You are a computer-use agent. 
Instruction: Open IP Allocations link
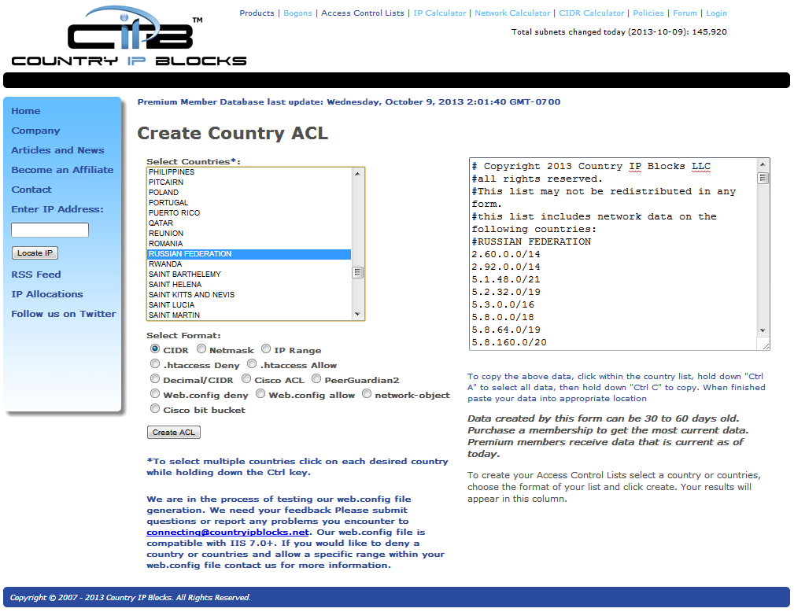point(47,294)
